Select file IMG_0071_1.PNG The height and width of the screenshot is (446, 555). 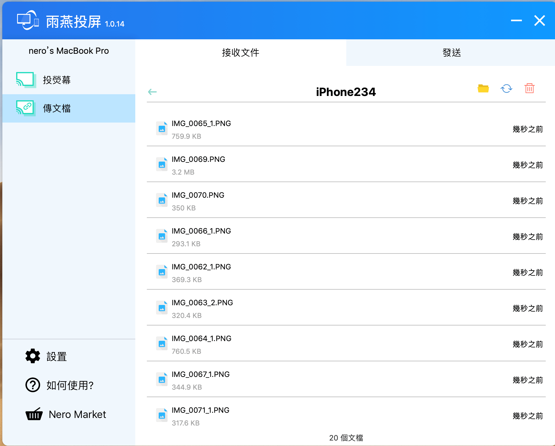(346, 416)
